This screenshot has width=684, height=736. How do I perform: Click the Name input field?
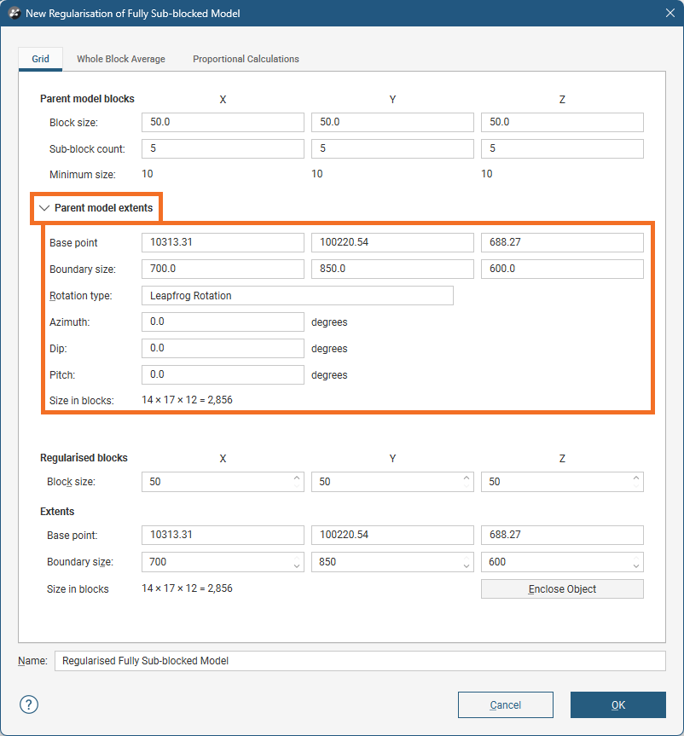click(359, 661)
